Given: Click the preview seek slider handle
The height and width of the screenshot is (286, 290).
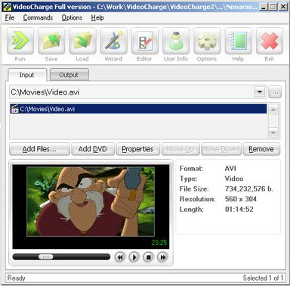Looking at the screenshot, I should [46, 256].
